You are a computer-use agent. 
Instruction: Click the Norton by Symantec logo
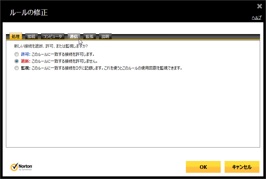point(21,167)
